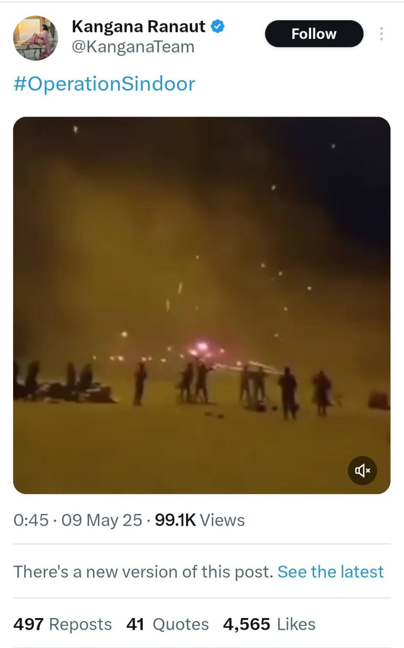Image resolution: width=404 pixels, height=648 pixels.
Task: Click the Likes label text
Action: [296, 624]
